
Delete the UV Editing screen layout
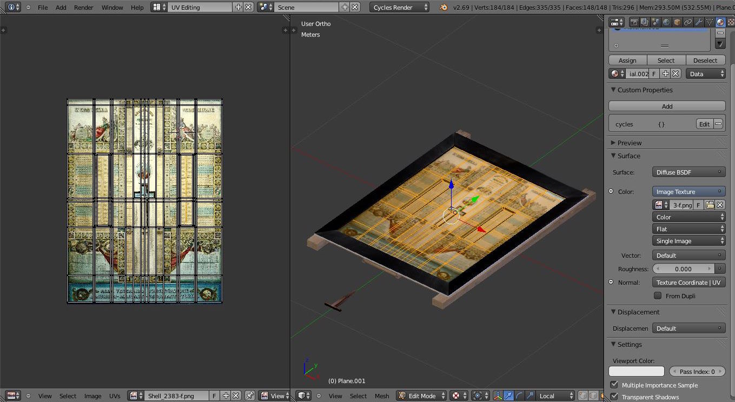248,7
